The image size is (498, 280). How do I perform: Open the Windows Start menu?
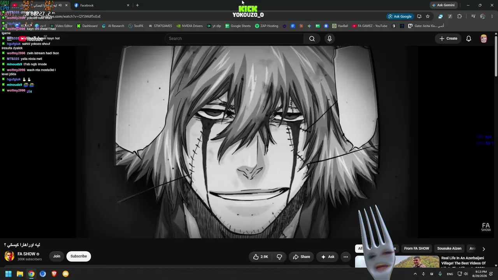[8, 274]
